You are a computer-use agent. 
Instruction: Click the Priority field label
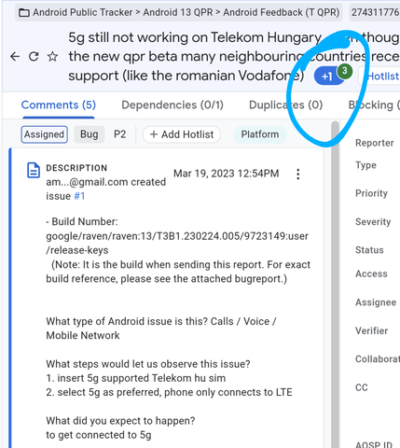pos(371,193)
